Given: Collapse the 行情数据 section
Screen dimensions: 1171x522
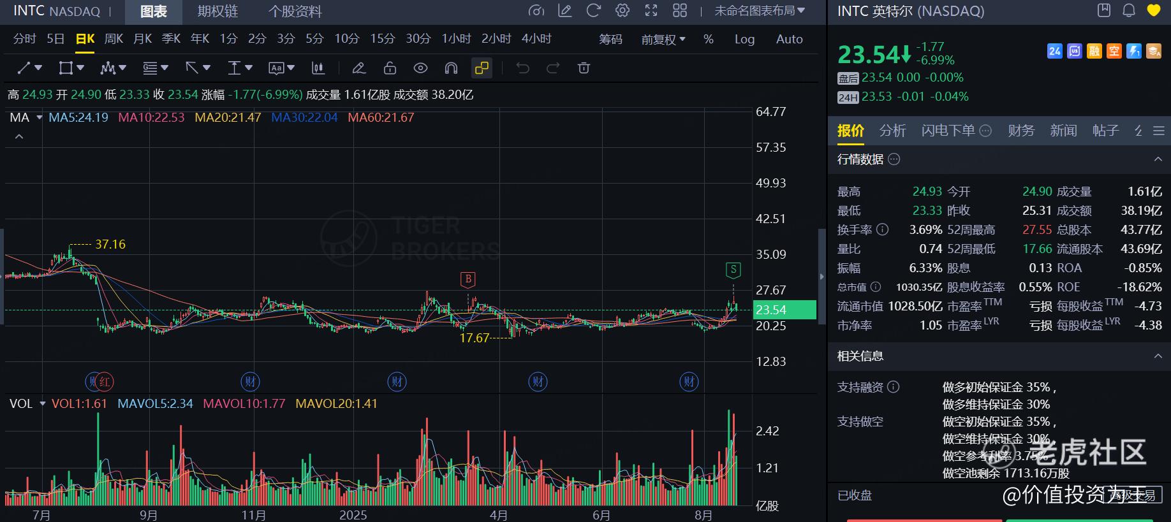Looking at the screenshot, I should [1158, 159].
